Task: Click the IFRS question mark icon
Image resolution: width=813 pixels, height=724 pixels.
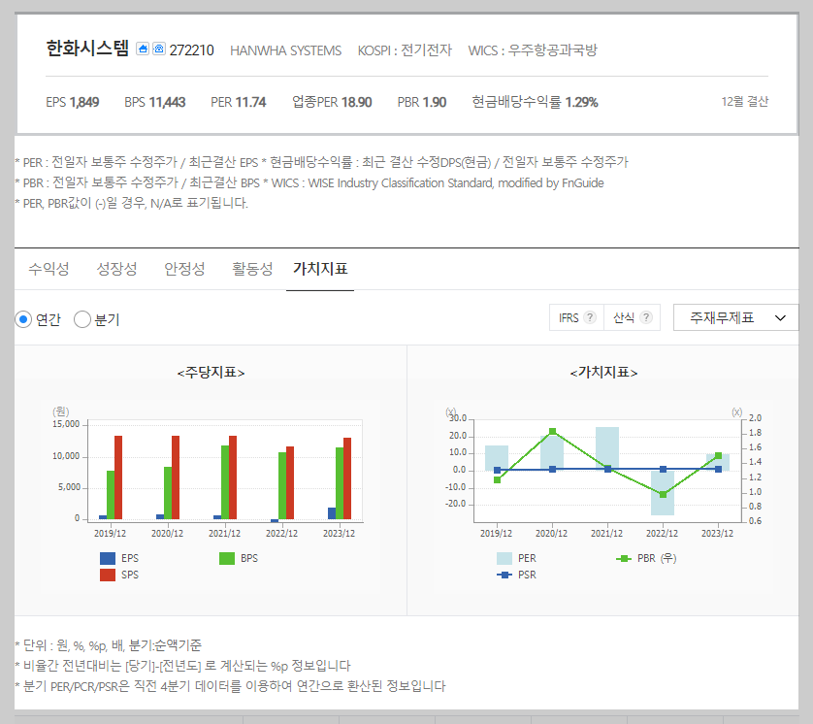Action: coord(590,317)
